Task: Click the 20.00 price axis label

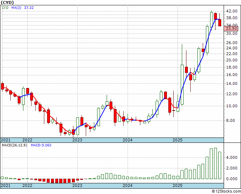Action: pyautogui.click(x=232, y=60)
